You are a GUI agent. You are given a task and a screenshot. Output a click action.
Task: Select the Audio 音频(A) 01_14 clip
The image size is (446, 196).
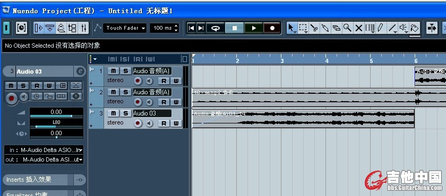pyautogui.click(x=303, y=119)
